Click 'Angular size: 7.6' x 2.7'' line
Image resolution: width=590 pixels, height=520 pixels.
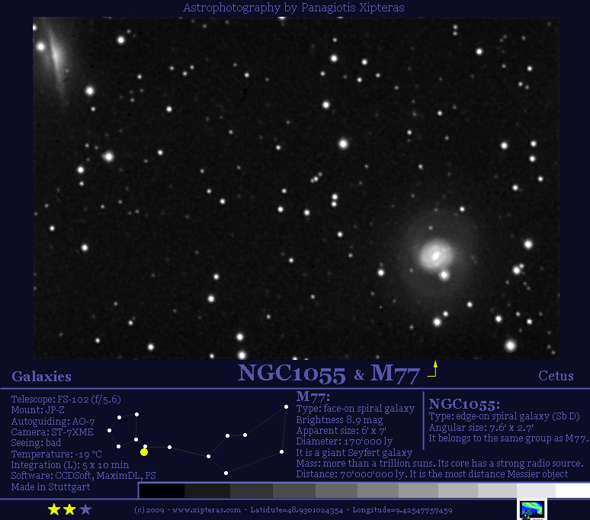(481, 428)
